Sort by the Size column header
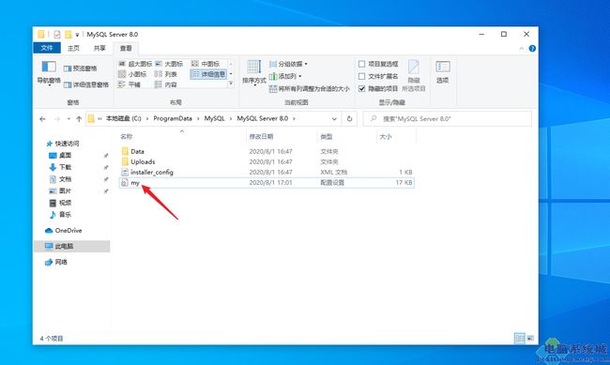 point(385,137)
